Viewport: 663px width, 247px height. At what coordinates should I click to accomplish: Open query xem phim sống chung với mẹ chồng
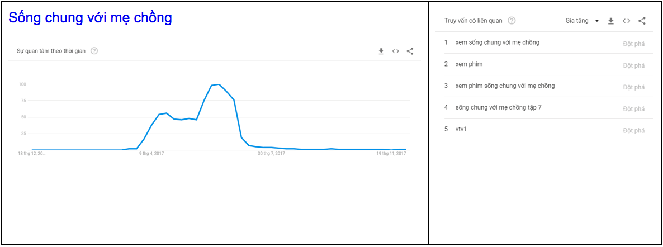click(544, 86)
